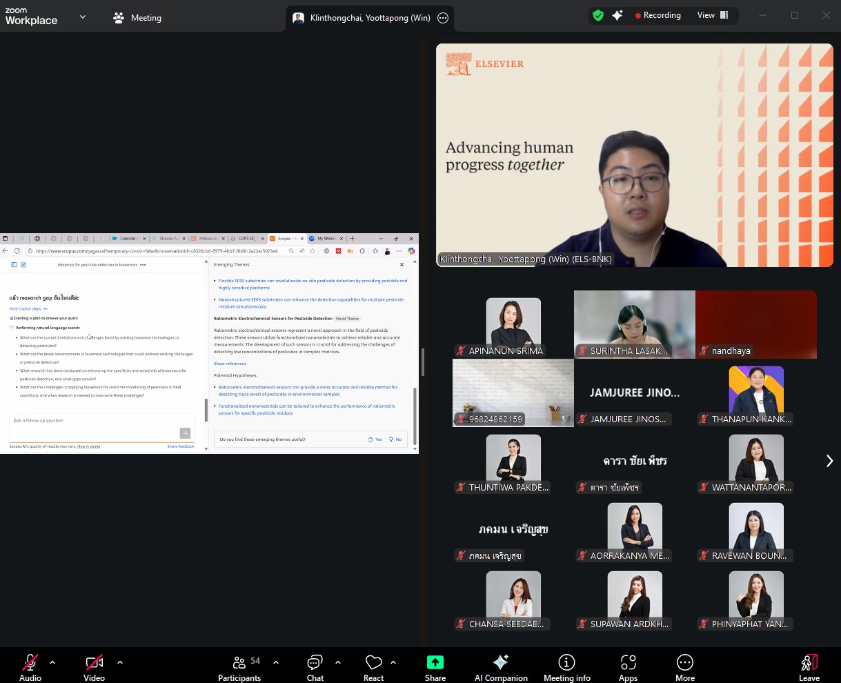
Task: Expand audio options arrow beside Audio
Action: [x=52, y=662]
